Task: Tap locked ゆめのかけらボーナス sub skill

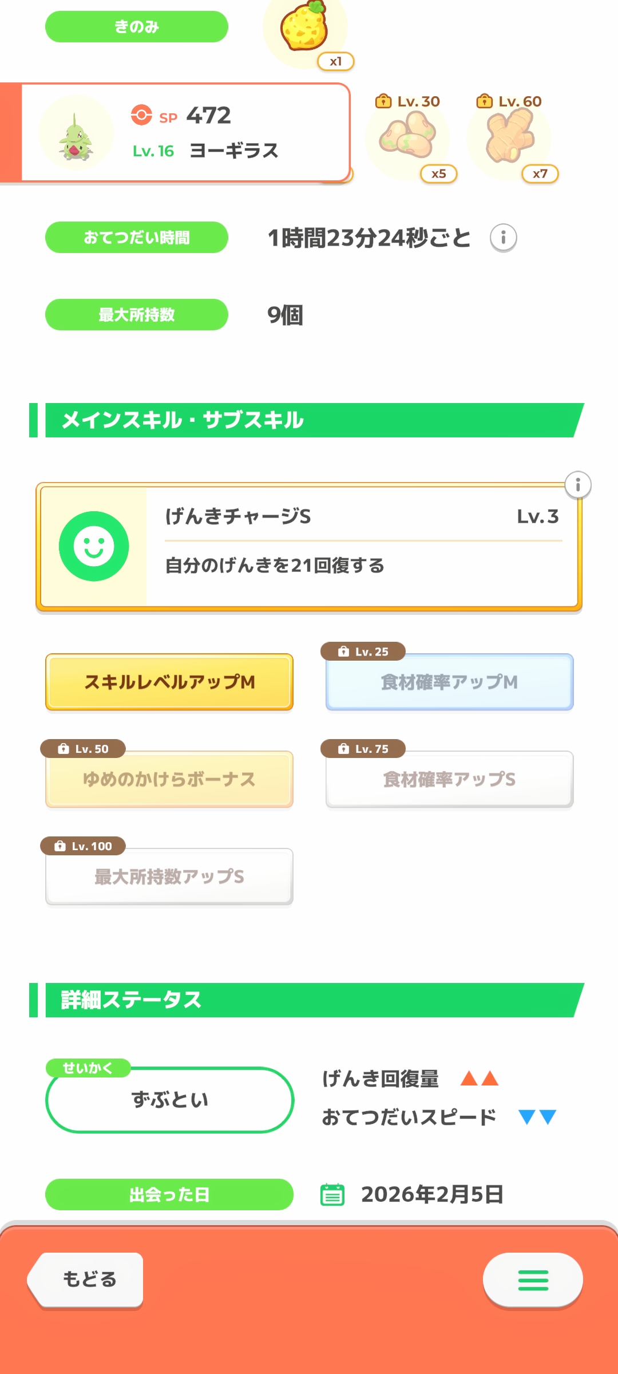Action: 169,779
